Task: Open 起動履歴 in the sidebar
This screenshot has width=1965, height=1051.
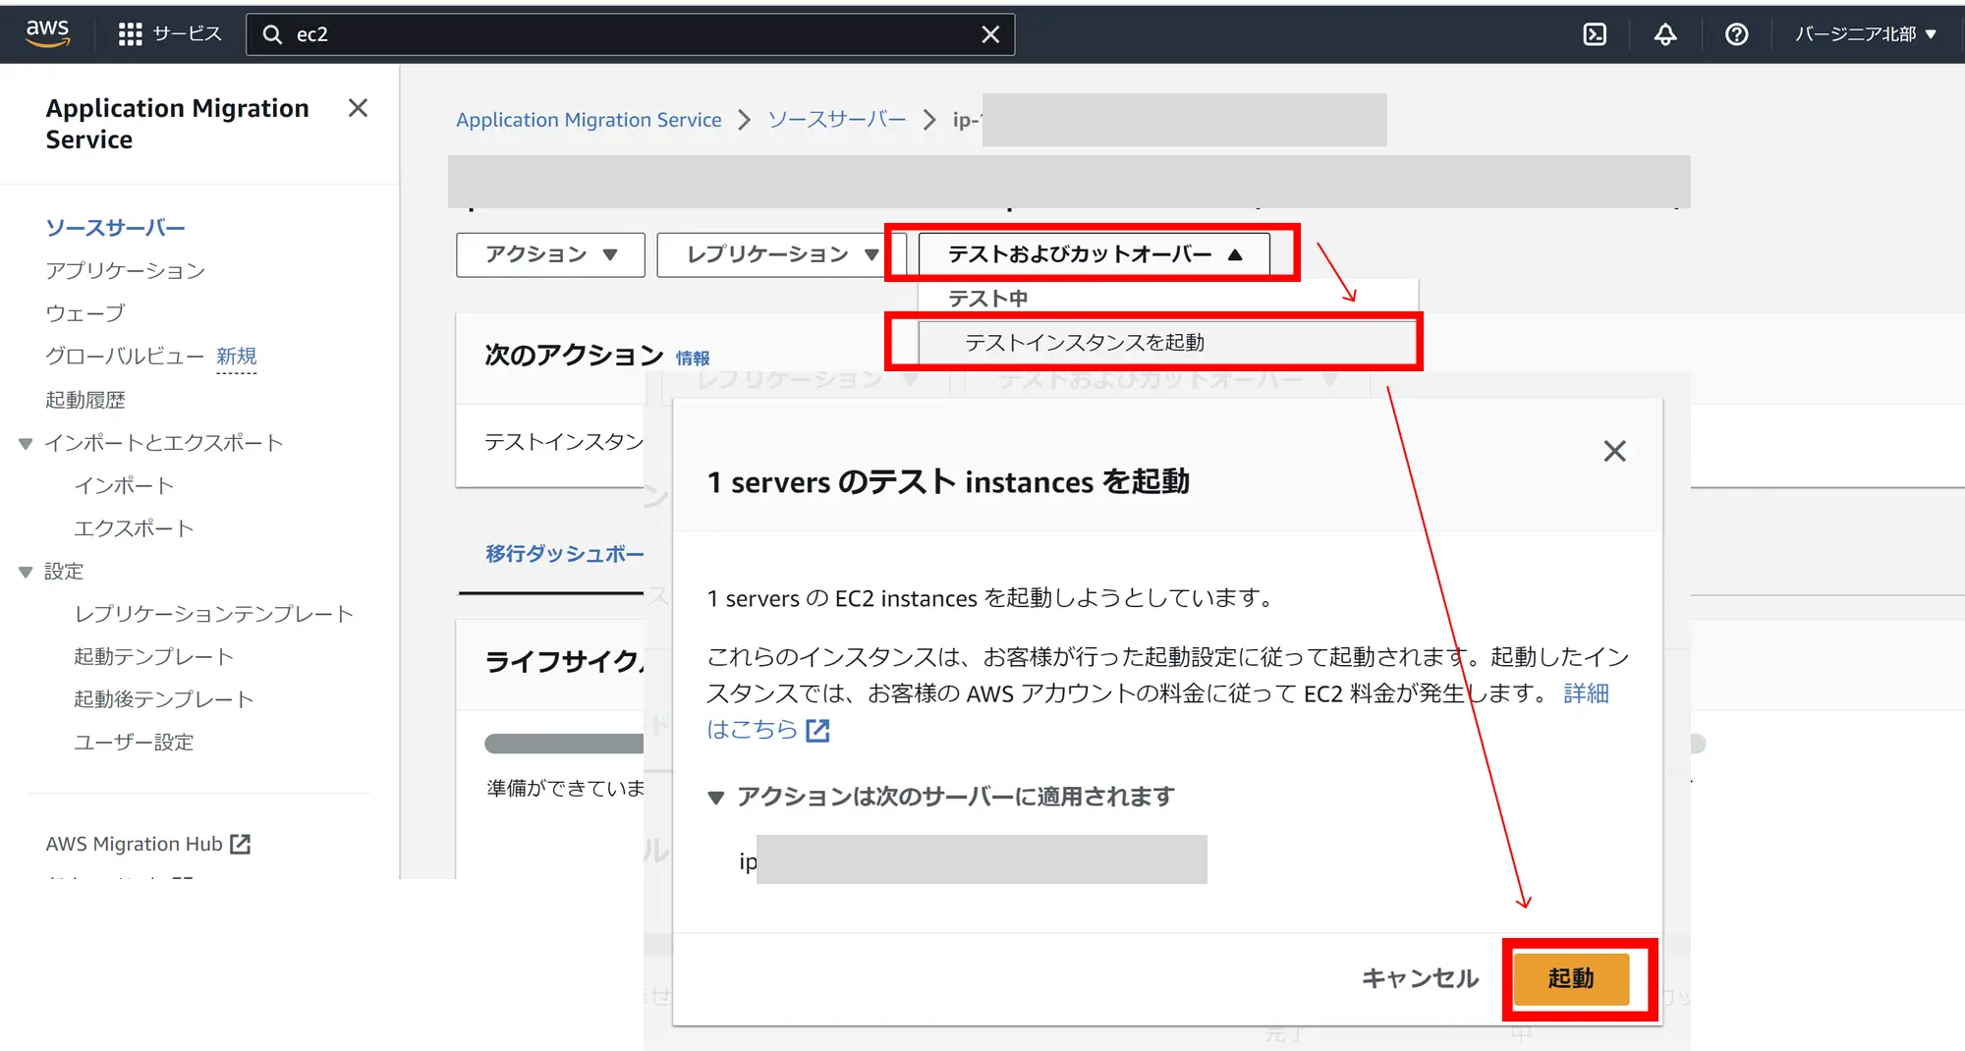Action: [x=84, y=400]
